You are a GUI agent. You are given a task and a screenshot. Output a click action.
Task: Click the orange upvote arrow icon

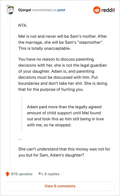click(7, 174)
